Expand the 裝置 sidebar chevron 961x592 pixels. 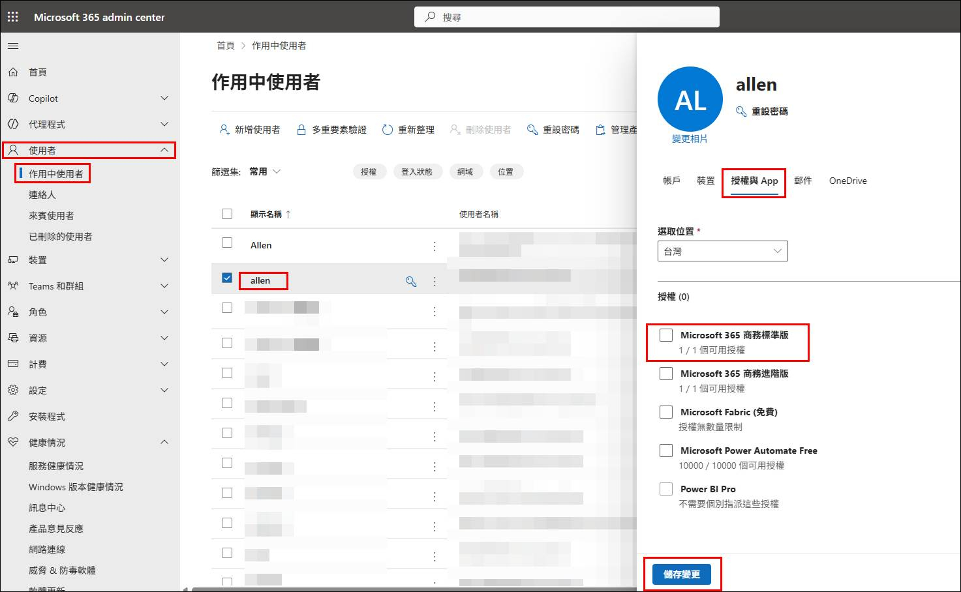(164, 260)
